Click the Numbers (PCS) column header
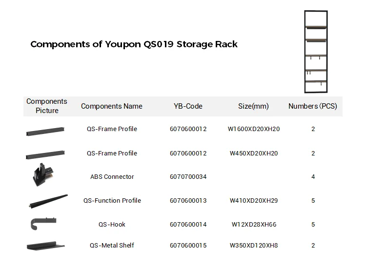 pyautogui.click(x=313, y=106)
